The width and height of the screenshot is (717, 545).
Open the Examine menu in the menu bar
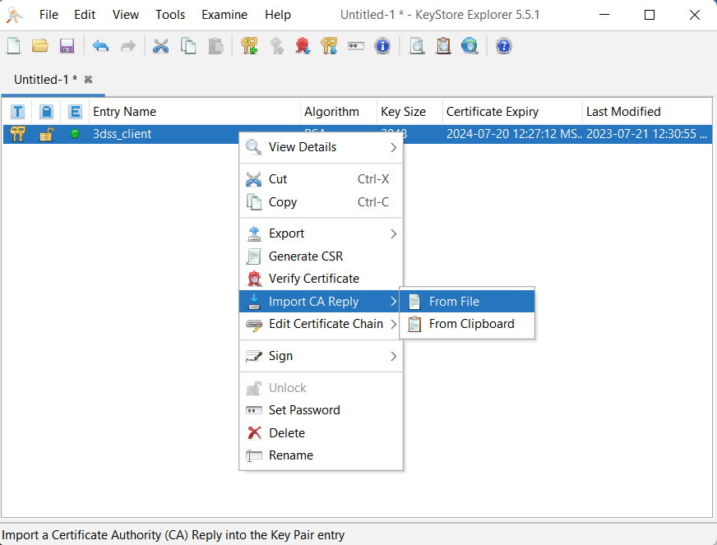click(x=224, y=15)
